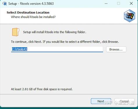Minimize the Rtools setup window

click(106, 3)
